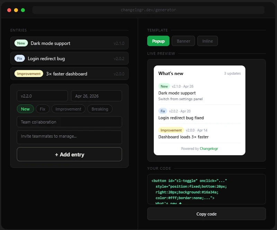Click the Team collaboration title field

point(70,122)
